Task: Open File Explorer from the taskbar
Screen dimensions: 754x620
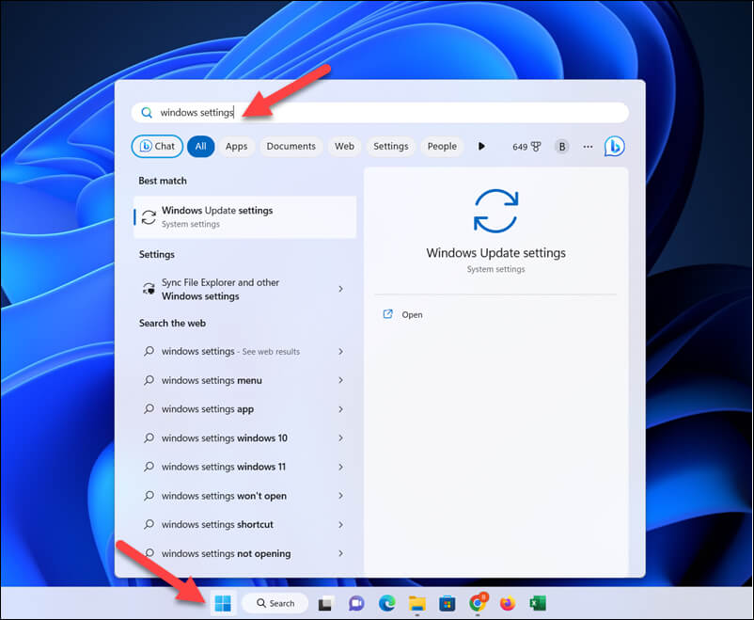Action: click(416, 603)
